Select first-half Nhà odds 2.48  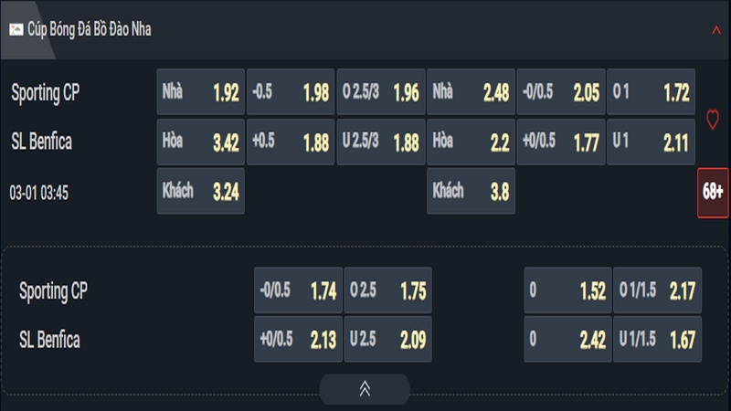click(471, 92)
